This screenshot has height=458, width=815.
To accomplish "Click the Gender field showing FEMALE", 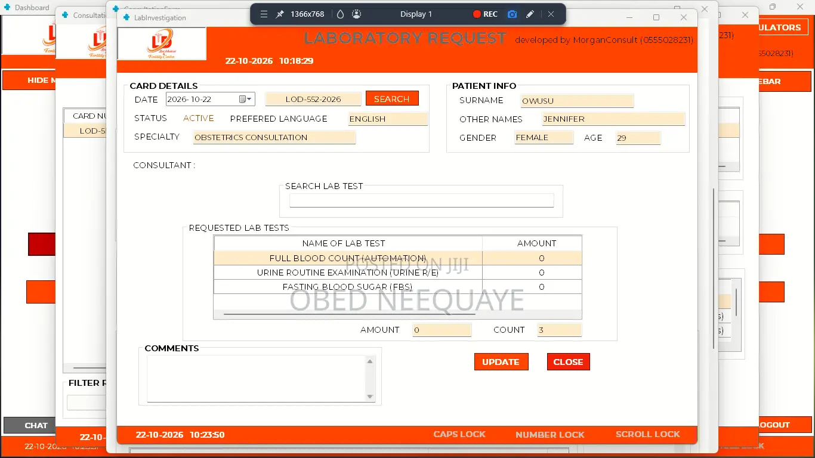I will [x=544, y=138].
